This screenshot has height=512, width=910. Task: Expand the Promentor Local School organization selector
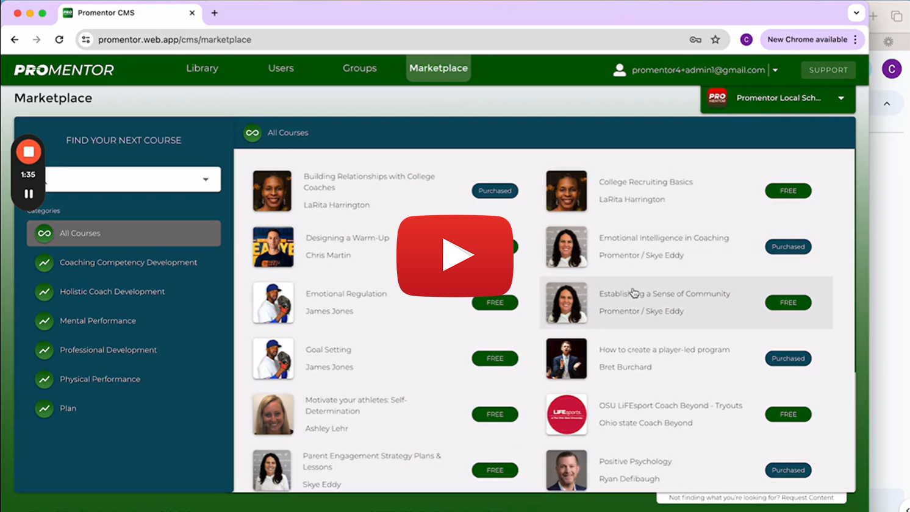point(840,98)
